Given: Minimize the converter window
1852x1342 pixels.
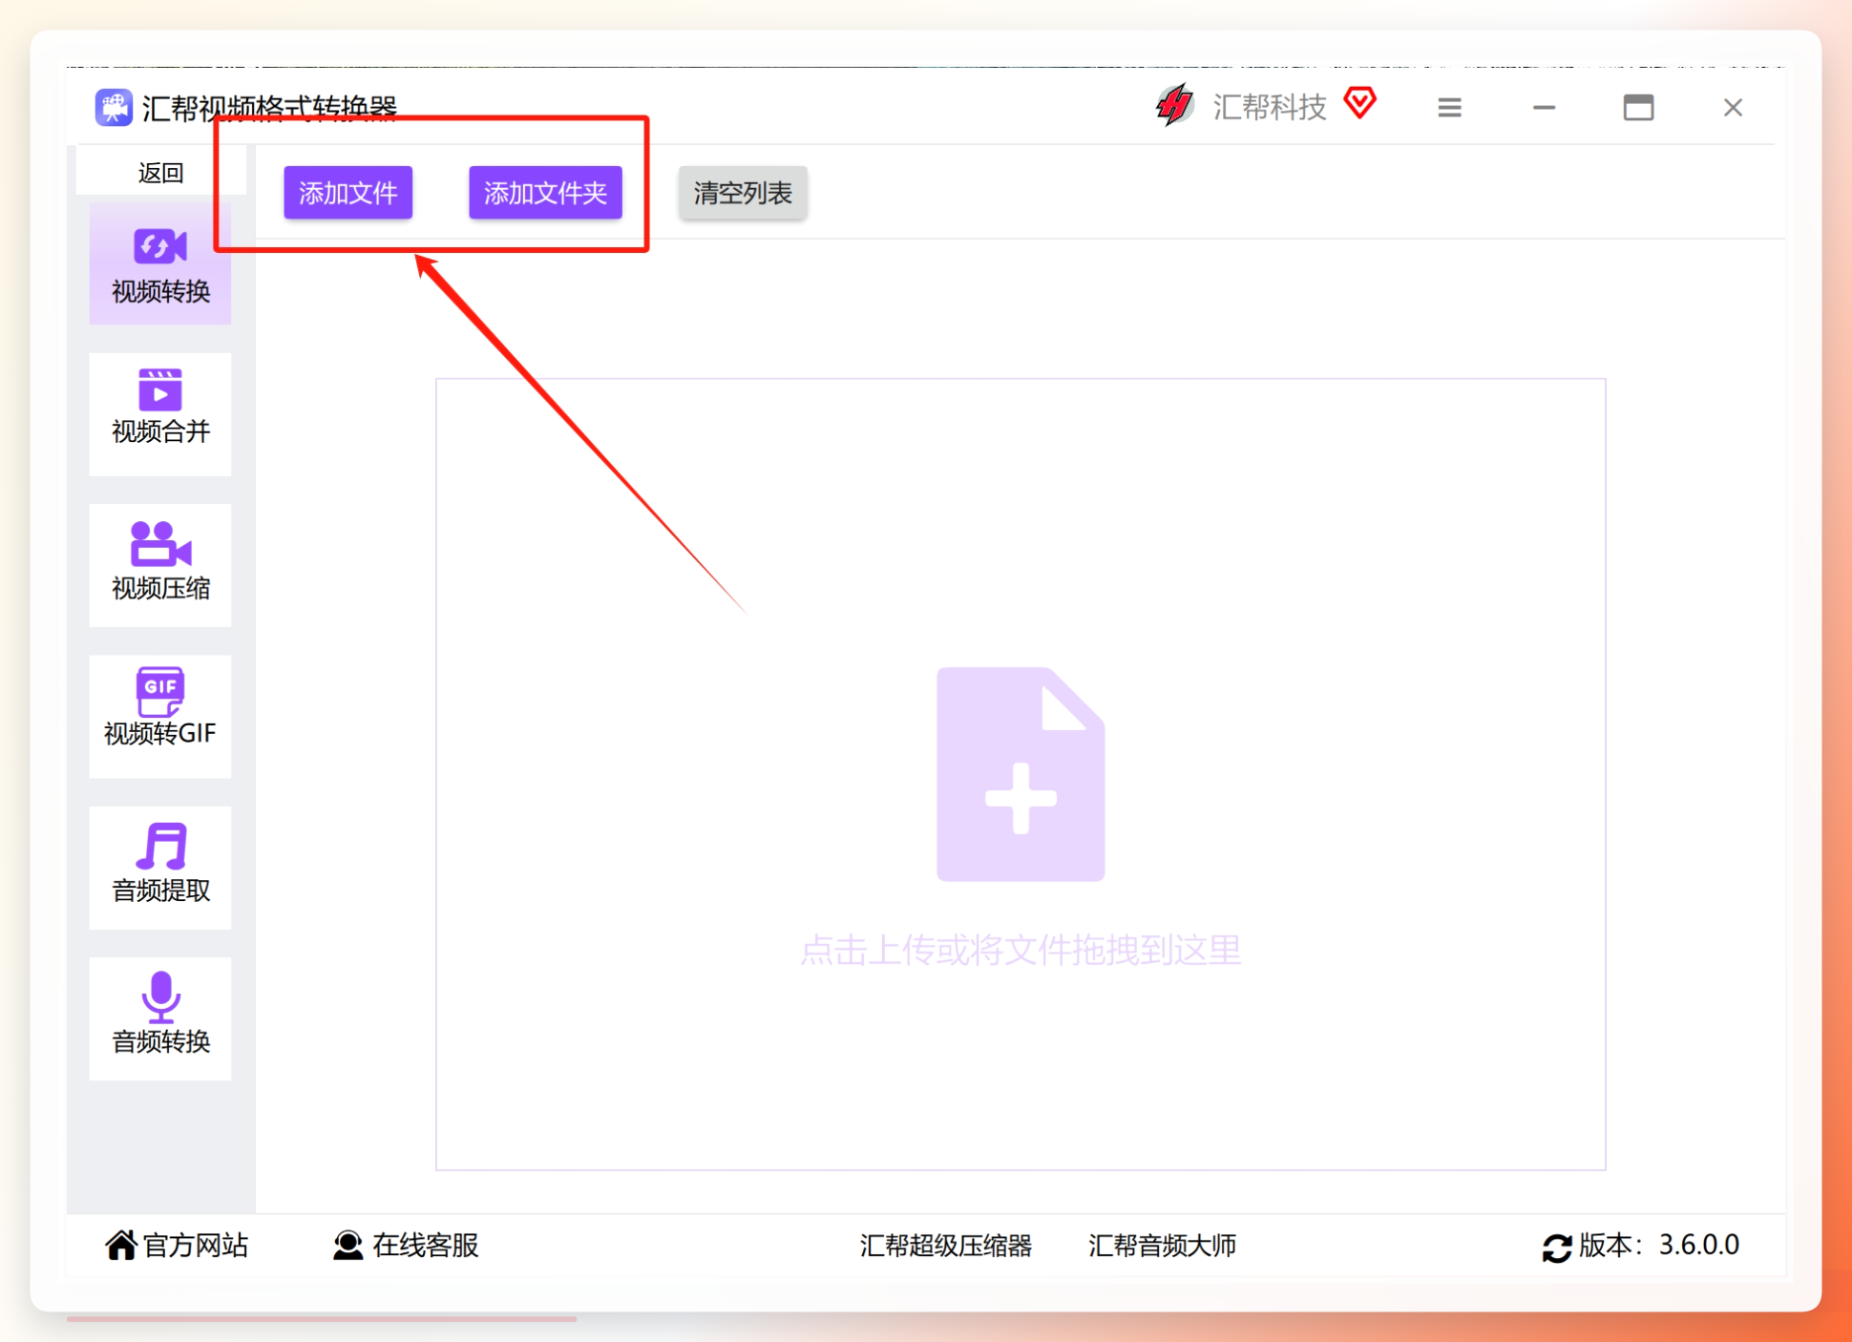Looking at the screenshot, I should pos(1544,108).
